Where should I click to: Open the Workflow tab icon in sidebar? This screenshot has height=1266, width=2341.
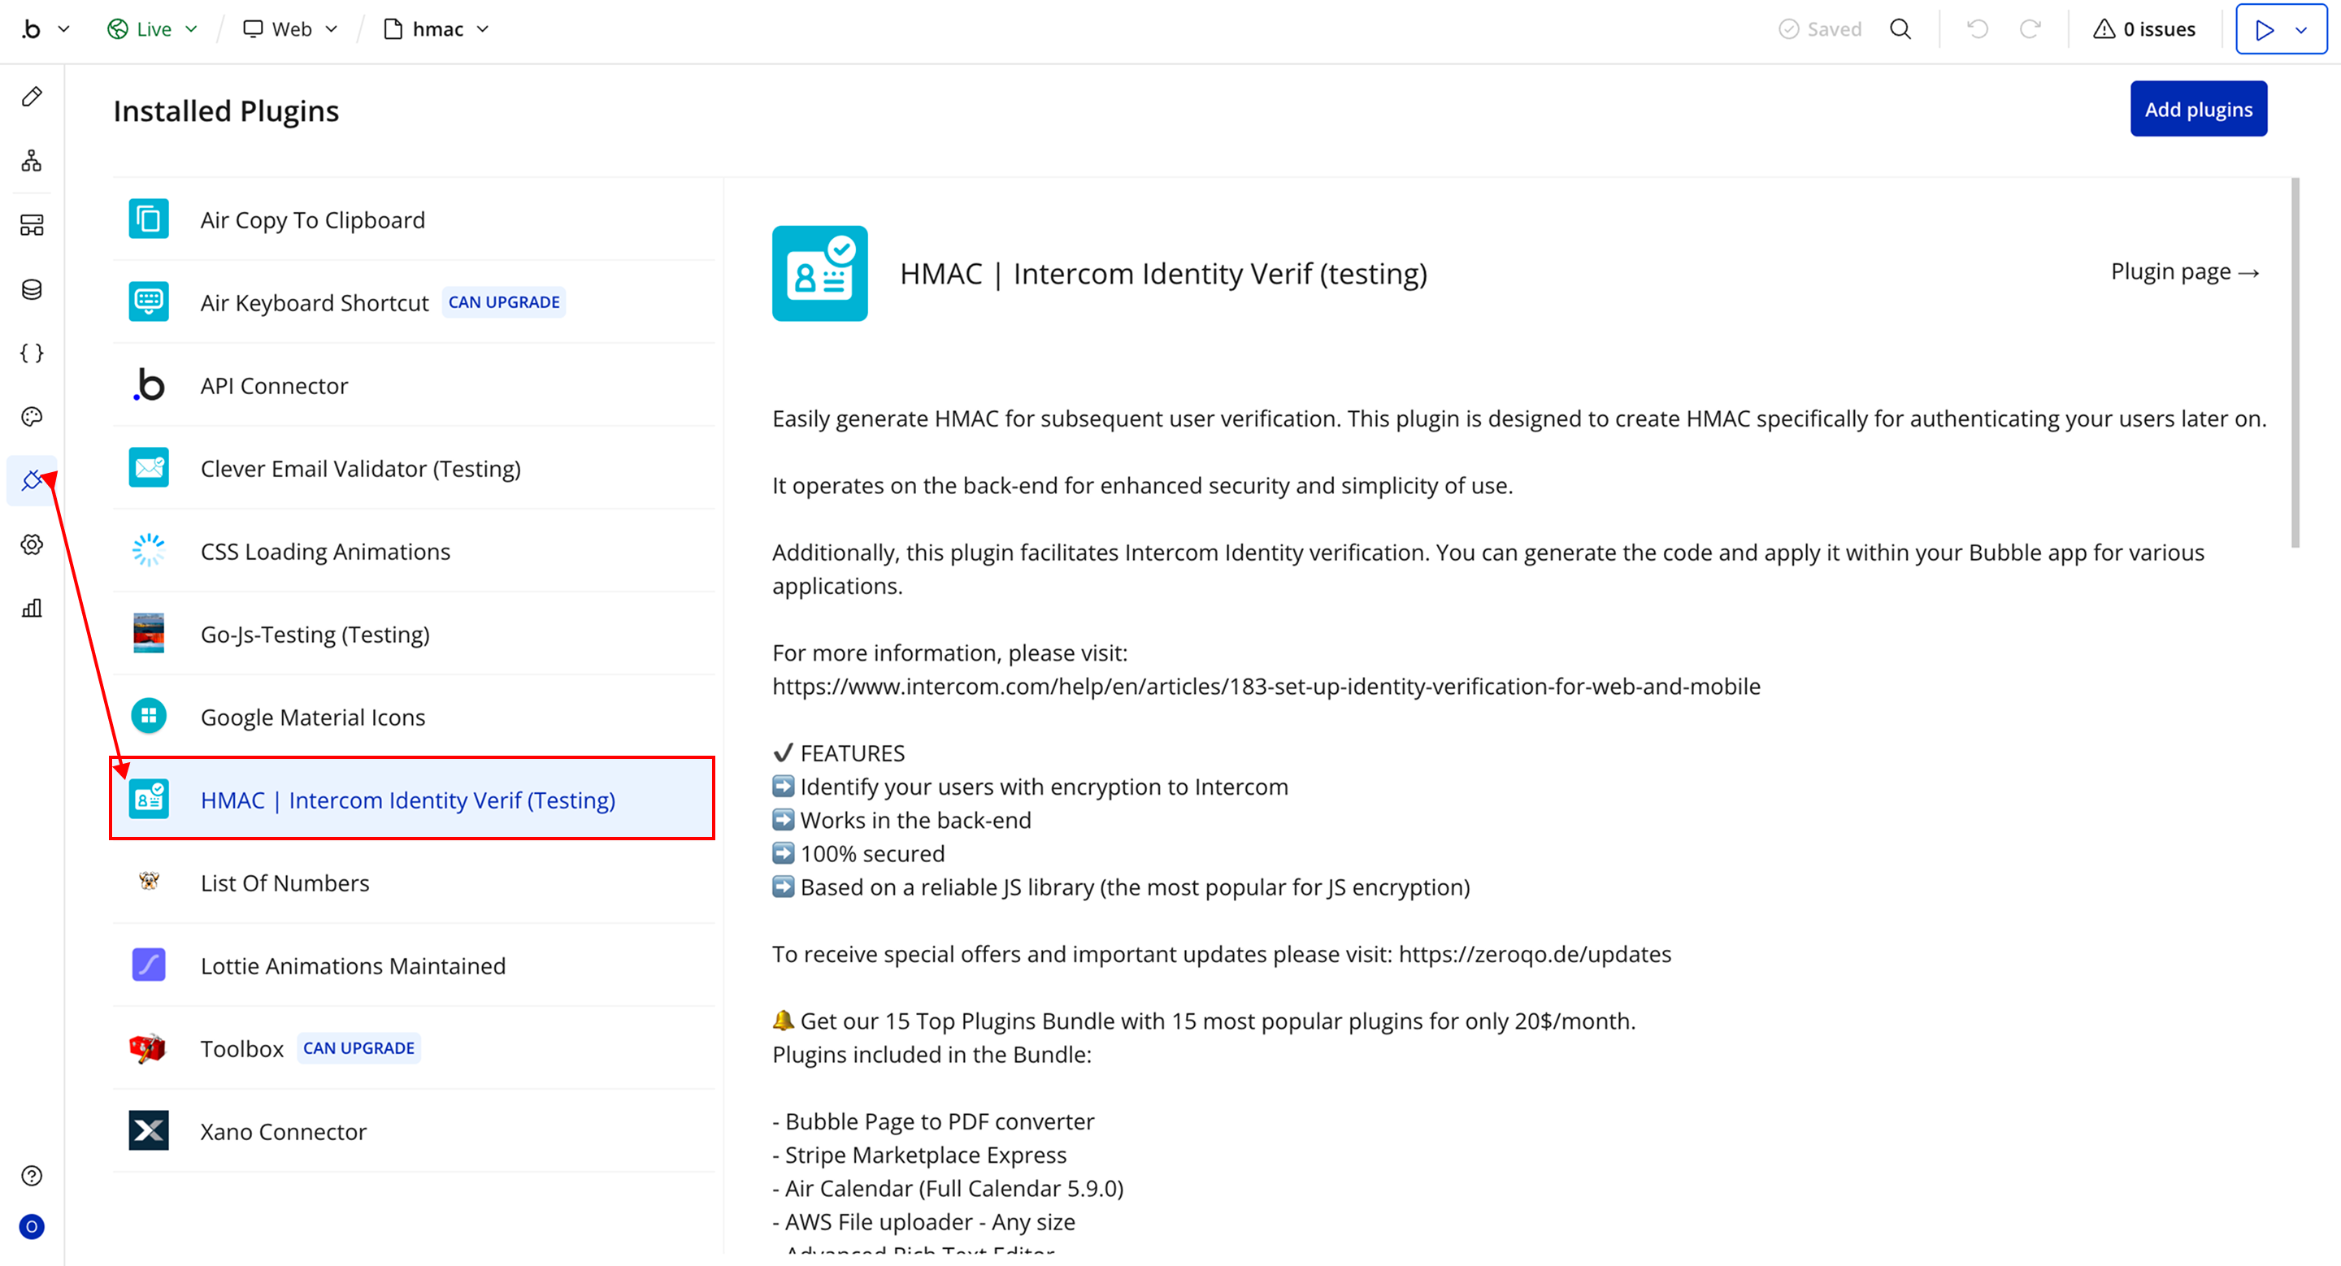[x=32, y=161]
